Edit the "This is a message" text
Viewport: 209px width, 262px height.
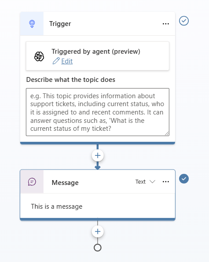pyautogui.click(x=57, y=207)
